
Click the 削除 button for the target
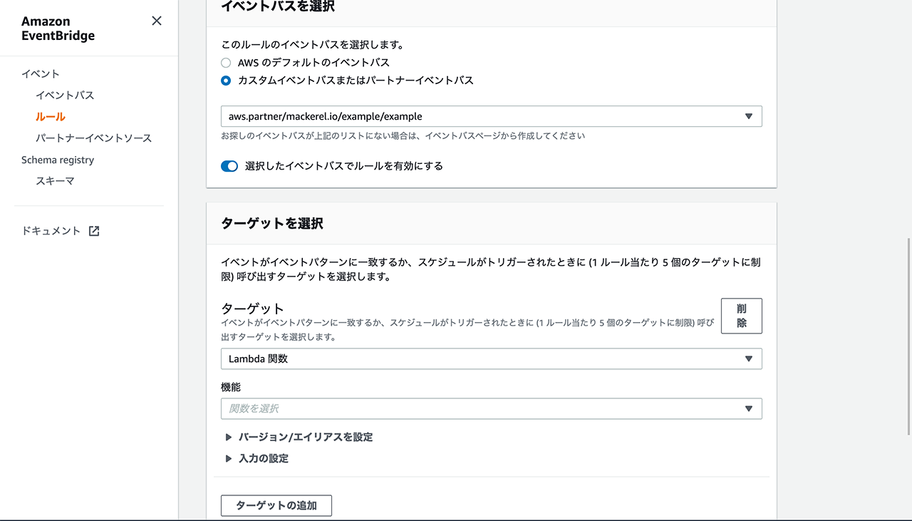coord(742,316)
